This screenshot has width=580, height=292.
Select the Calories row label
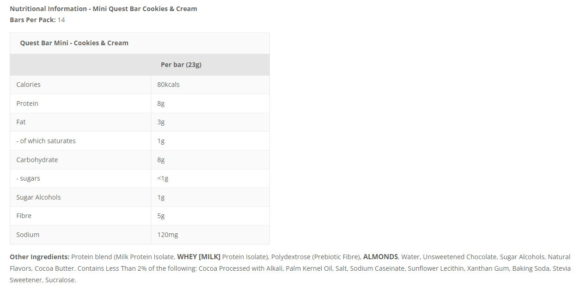tap(28, 85)
